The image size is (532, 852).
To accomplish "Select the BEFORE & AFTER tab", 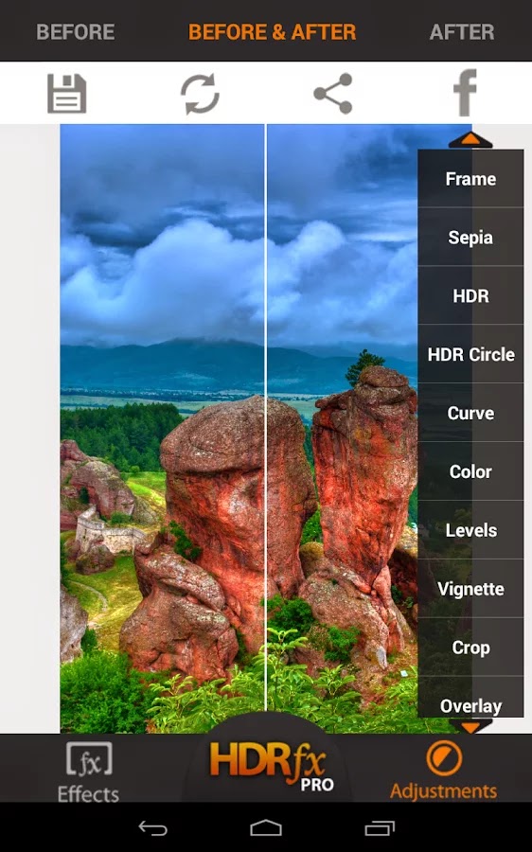I will tap(273, 32).
